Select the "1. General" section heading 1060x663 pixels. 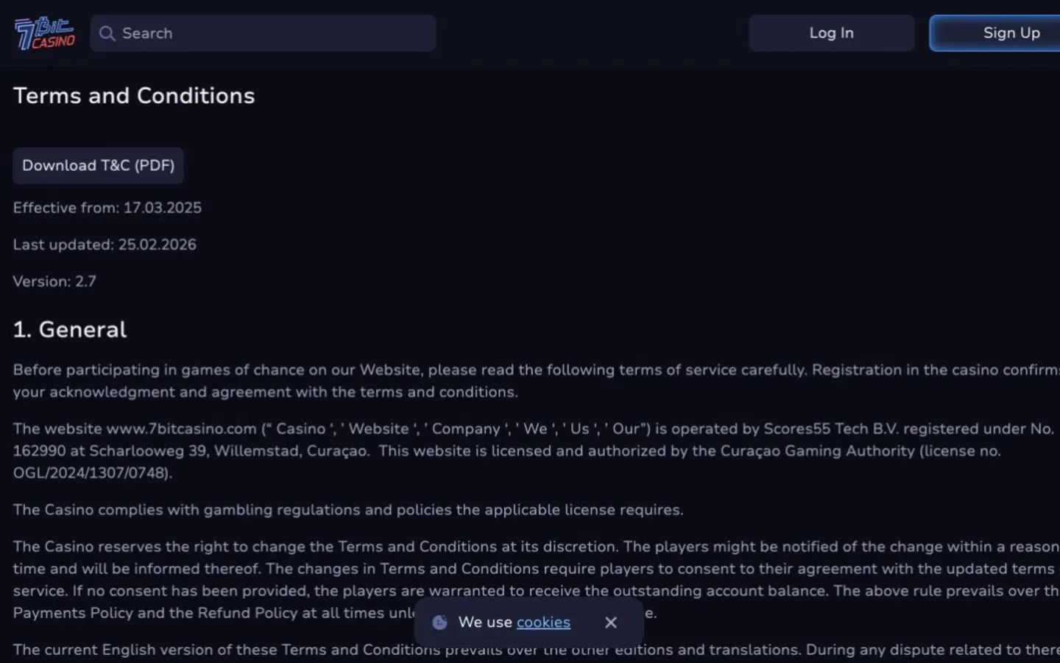(70, 329)
